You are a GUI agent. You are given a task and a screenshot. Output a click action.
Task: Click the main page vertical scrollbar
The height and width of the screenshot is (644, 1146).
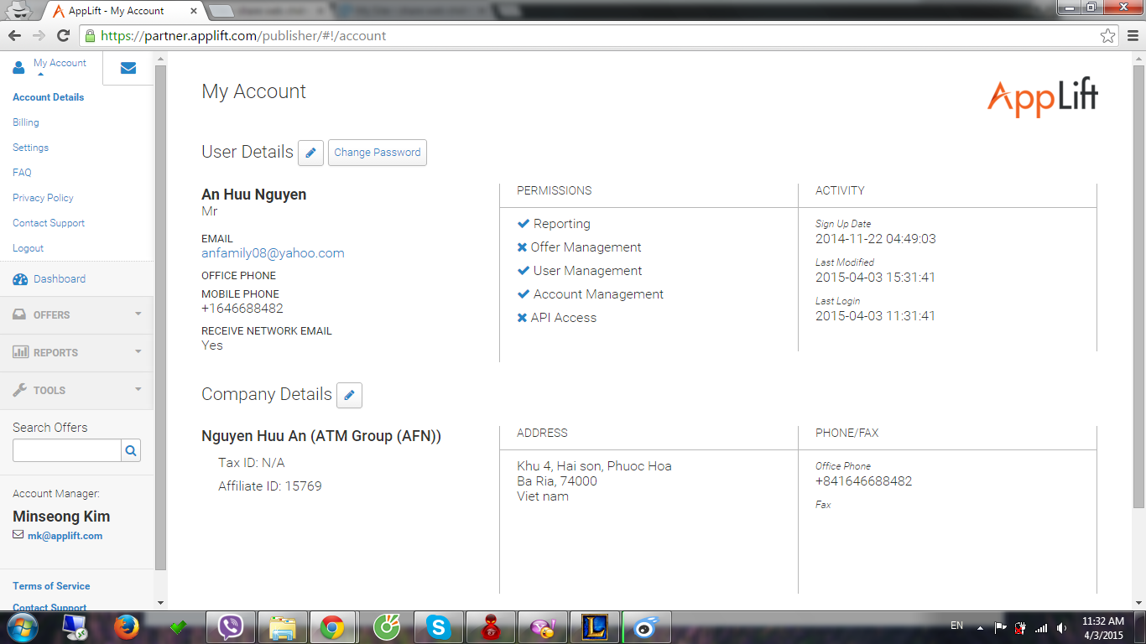pyautogui.click(x=1138, y=285)
